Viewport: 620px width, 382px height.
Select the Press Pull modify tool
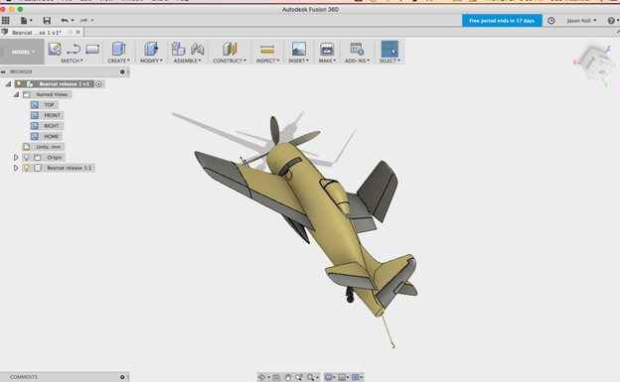(151, 49)
